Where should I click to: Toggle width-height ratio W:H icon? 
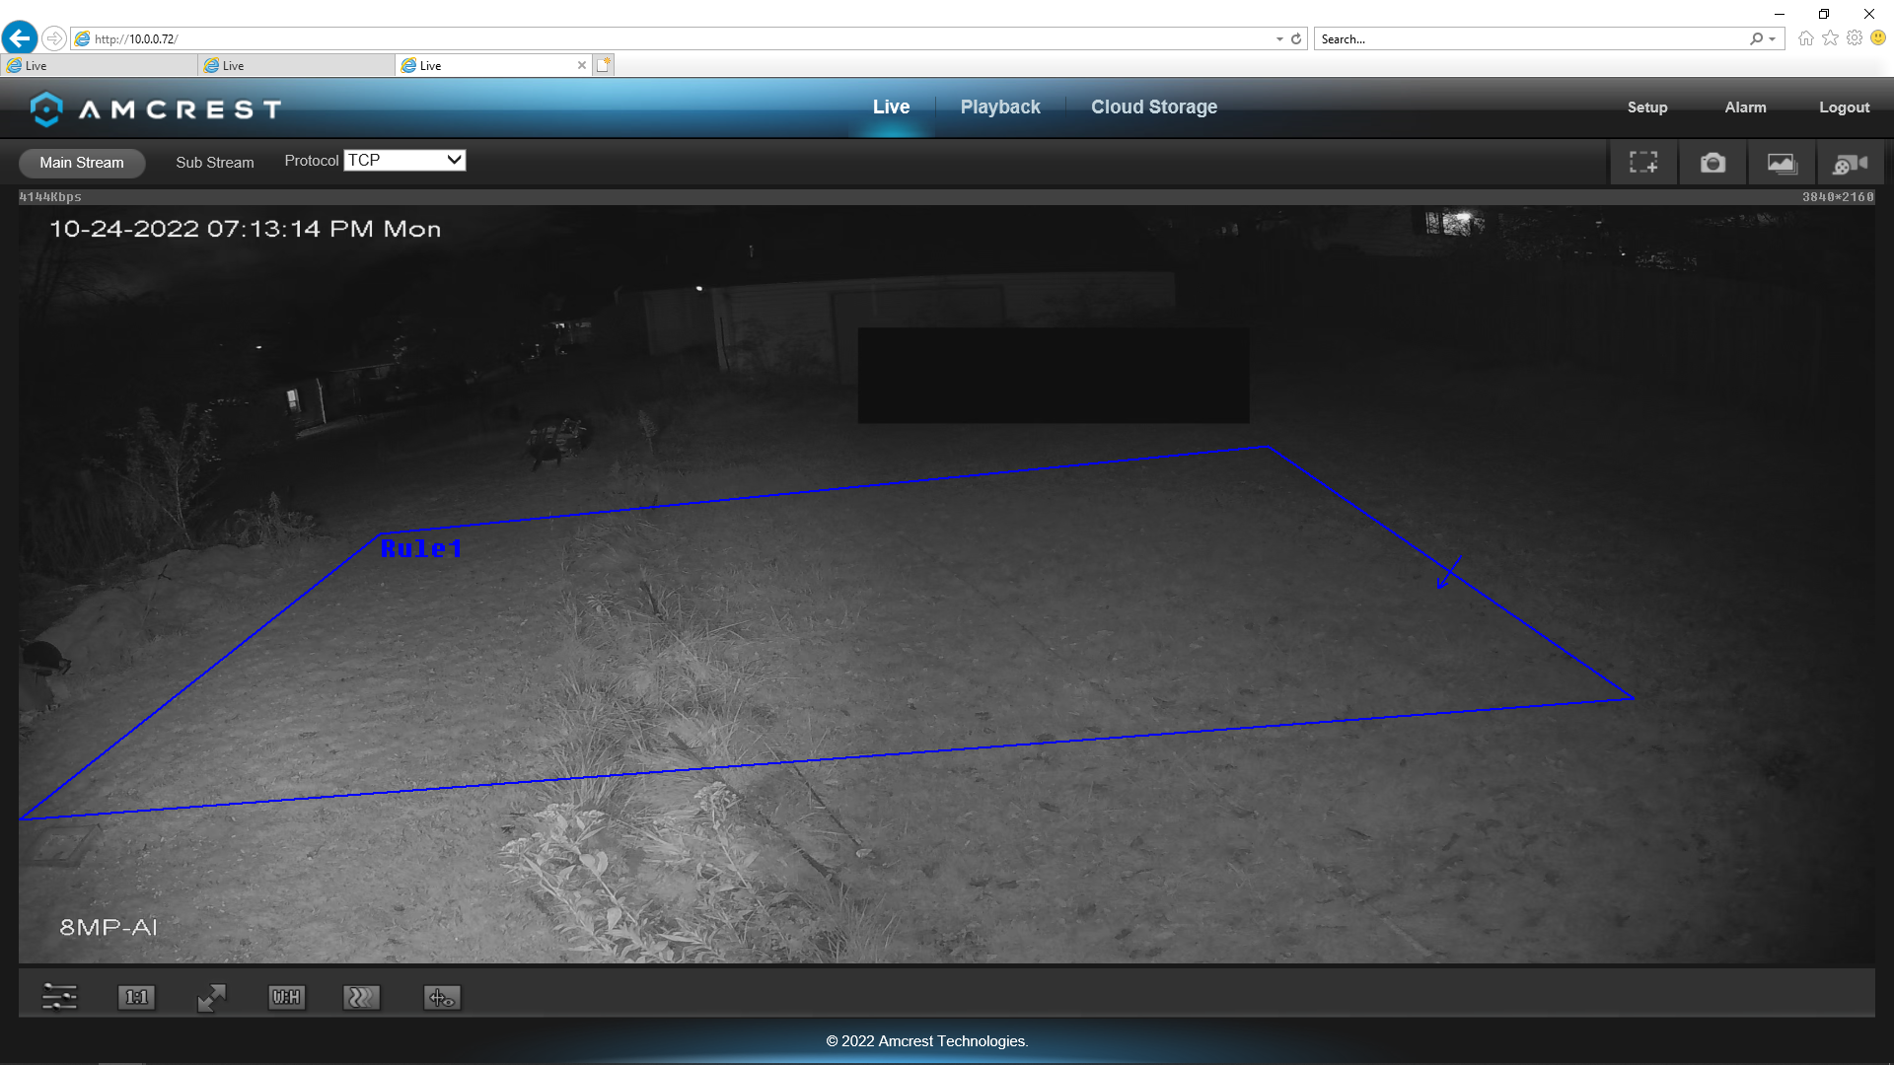[x=286, y=997]
